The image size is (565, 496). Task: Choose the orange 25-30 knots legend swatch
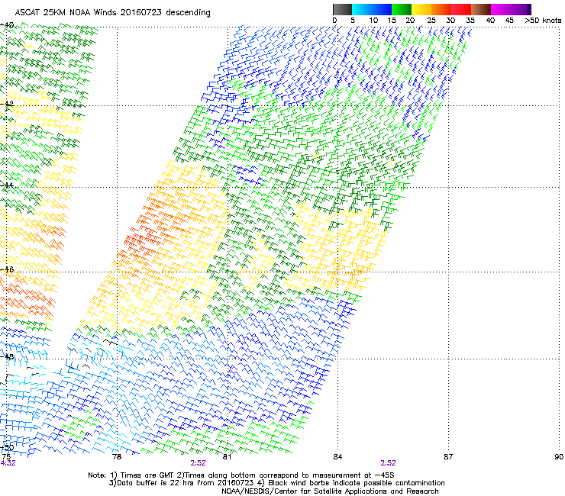[x=441, y=9]
